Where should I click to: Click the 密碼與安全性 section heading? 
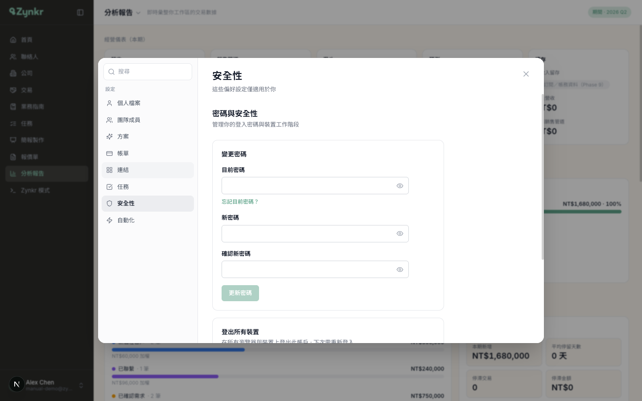coord(235,114)
